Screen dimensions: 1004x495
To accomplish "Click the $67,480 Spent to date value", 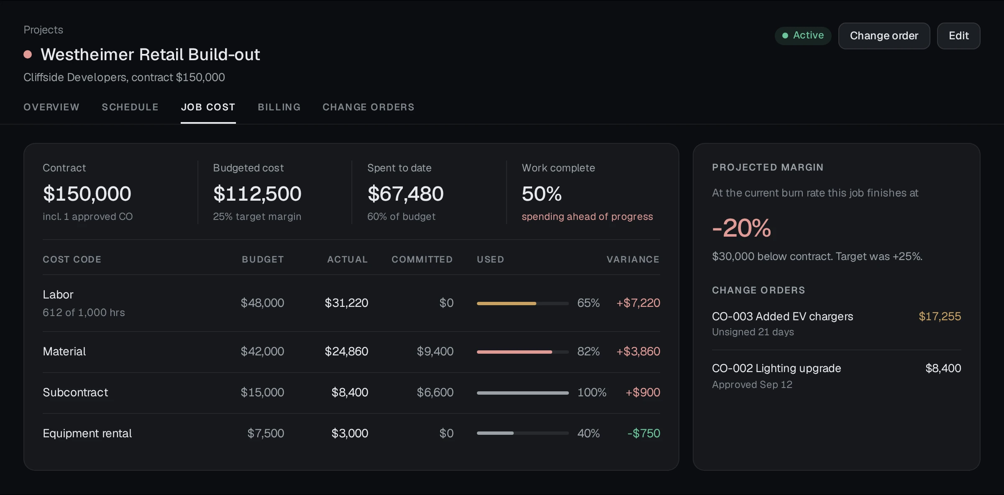I will click(405, 194).
